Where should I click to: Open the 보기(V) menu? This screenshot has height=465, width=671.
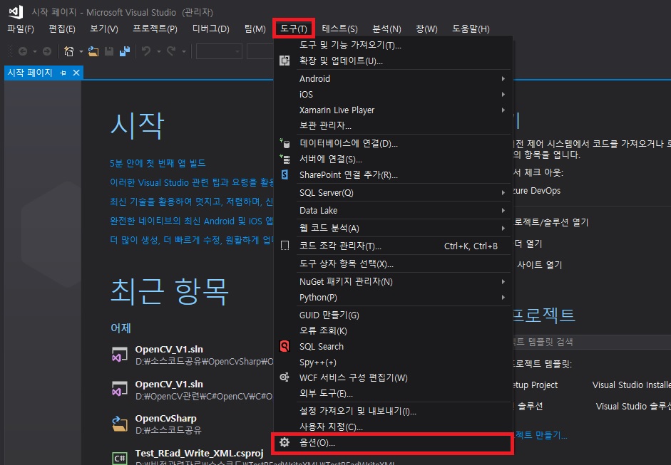(104, 28)
